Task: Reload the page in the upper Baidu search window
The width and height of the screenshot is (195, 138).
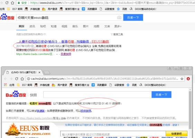Action: click(x=7, y=3)
